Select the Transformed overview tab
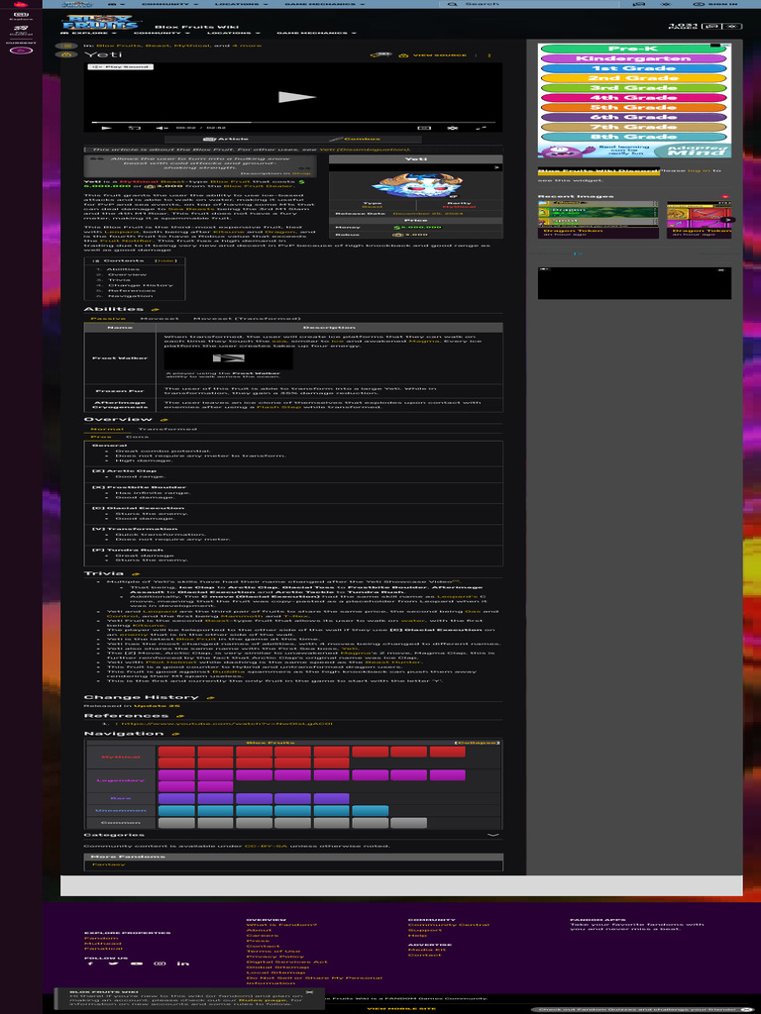Viewport: 761px width, 1014px height. point(167,430)
